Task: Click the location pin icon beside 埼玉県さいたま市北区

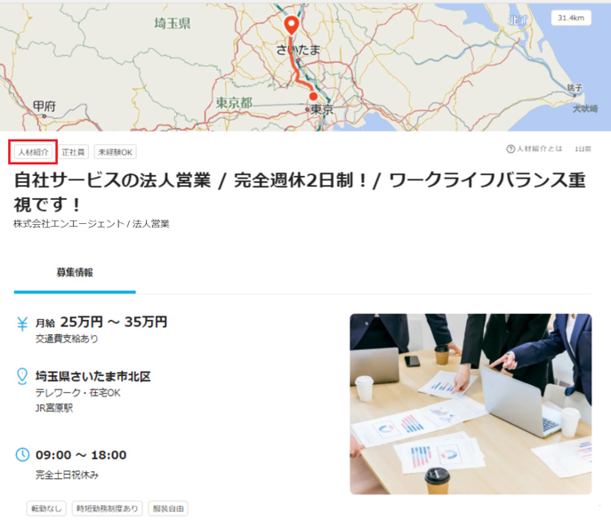Action: (22, 376)
